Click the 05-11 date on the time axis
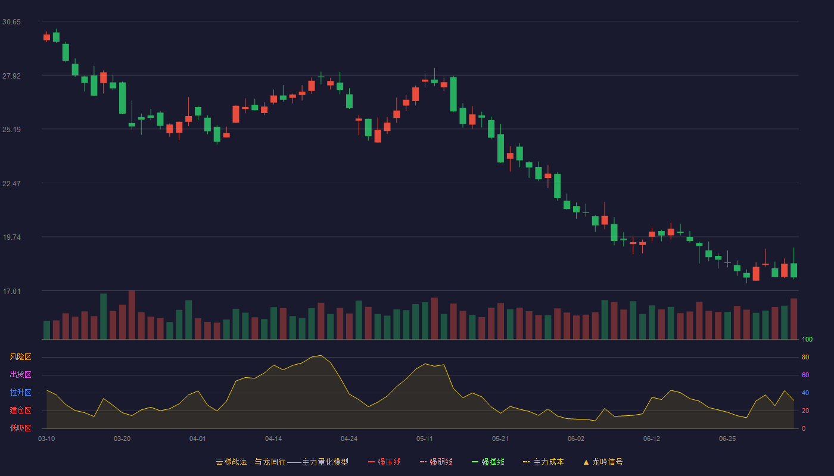This screenshot has height=476, width=834. 425,439
